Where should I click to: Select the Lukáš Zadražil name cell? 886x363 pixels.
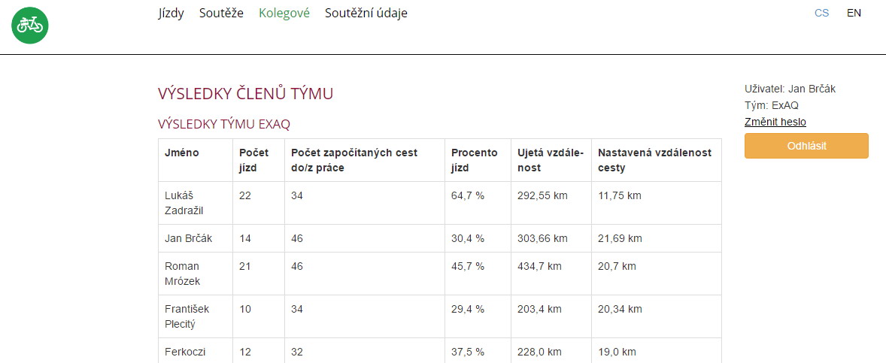196,203
